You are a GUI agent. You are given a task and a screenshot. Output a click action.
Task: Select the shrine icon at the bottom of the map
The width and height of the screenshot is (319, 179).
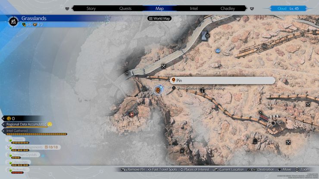[182, 151]
